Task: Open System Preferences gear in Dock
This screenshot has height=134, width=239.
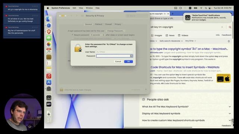Action: tap(49, 89)
